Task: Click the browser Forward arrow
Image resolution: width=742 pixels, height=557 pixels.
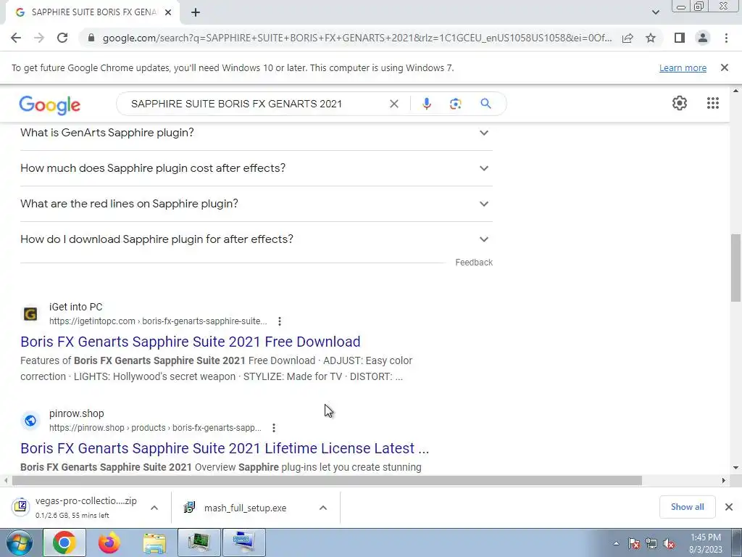Action: tap(39, 38)
